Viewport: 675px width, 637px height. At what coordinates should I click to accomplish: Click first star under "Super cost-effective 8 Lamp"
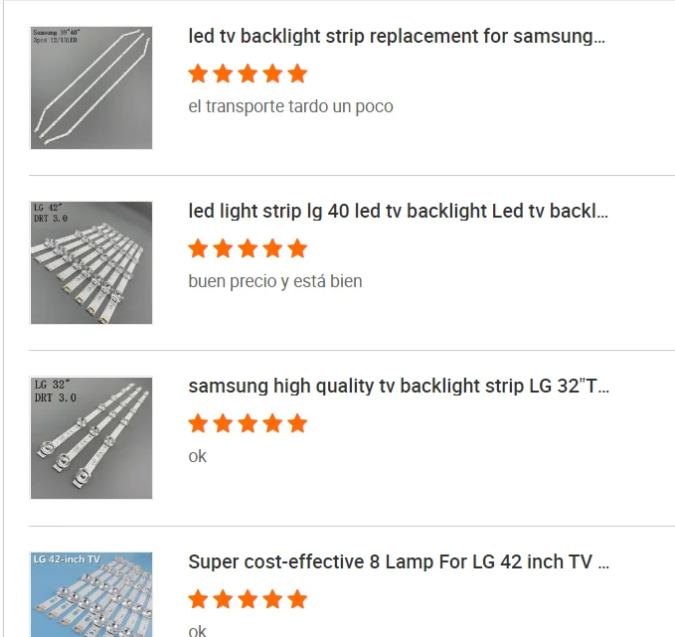(x=198, y=599)
